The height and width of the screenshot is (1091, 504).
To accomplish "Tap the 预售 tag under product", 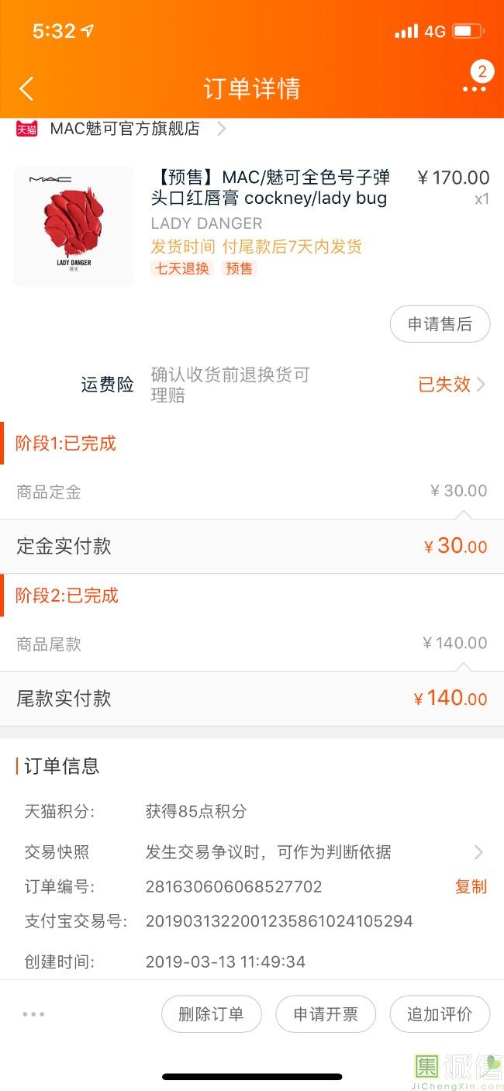I will click(x=239, y=269).
